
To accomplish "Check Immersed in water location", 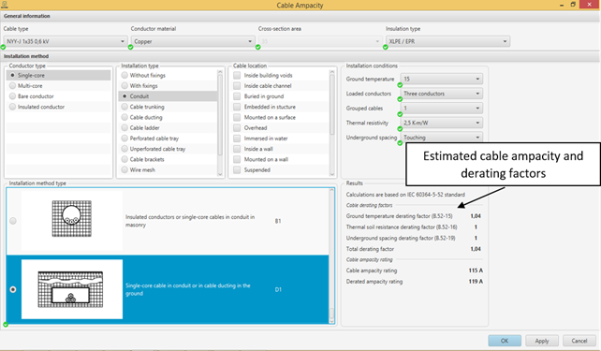I will pyautogui.click(x=237, y=139).
